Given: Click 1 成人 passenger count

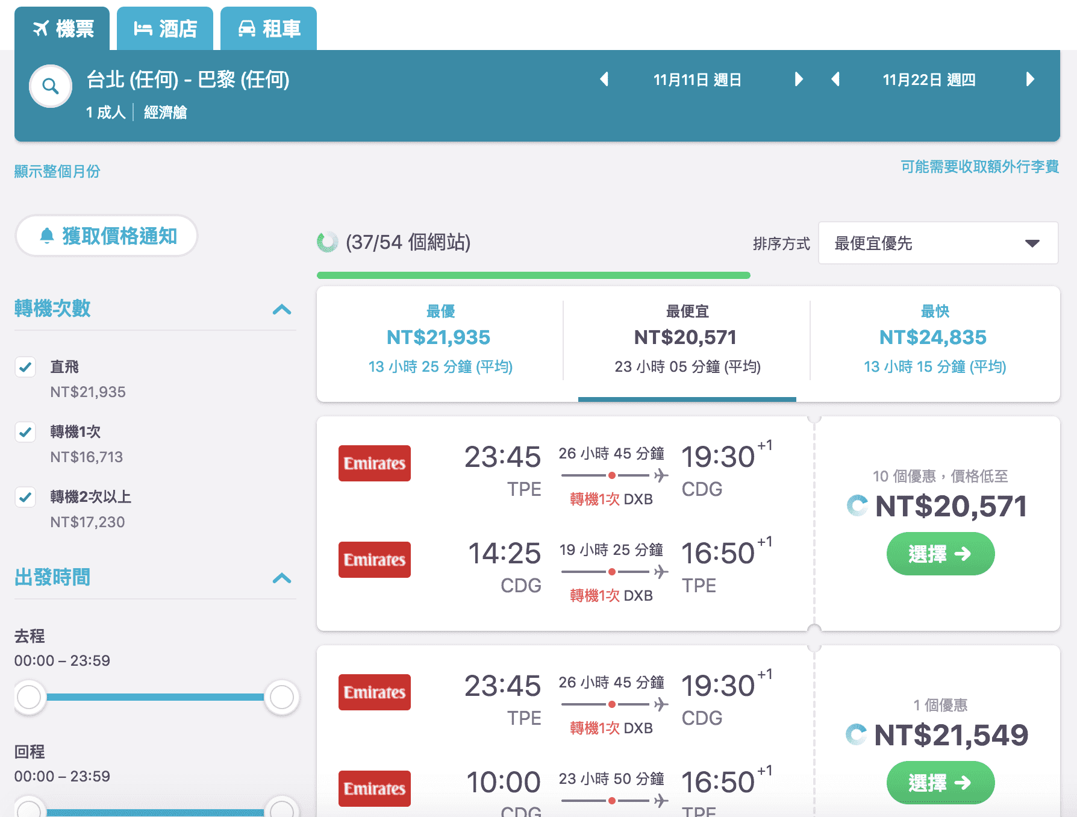Looking at the screenshot, I should click(x=105, y=112).
